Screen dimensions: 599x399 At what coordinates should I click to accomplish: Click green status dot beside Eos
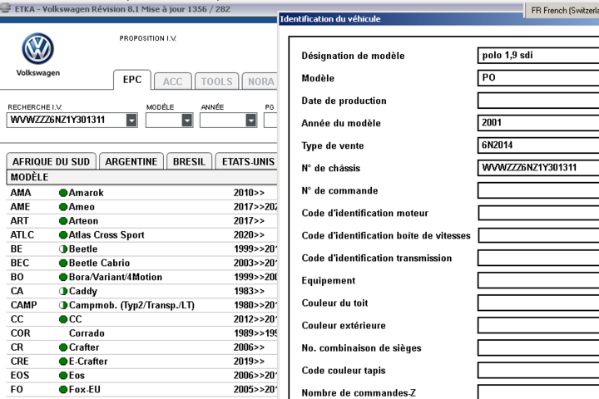click(63, 376)
